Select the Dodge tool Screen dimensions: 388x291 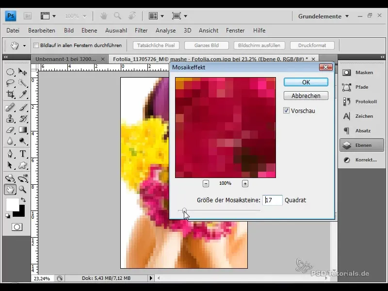coord(23,141)
